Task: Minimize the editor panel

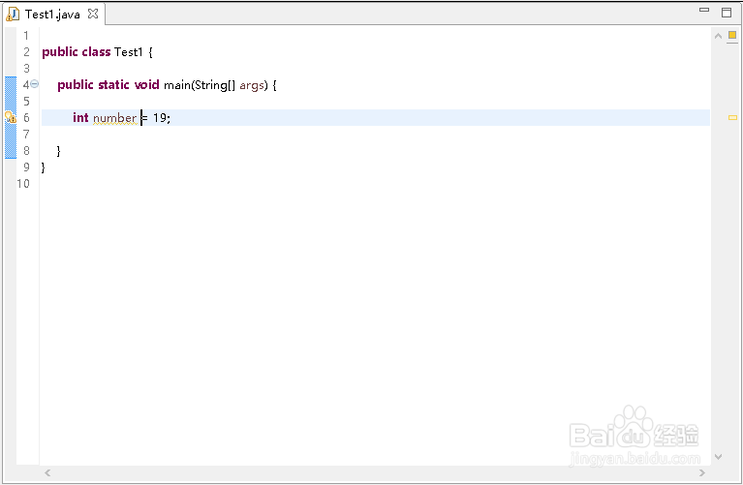Action: 705,11
